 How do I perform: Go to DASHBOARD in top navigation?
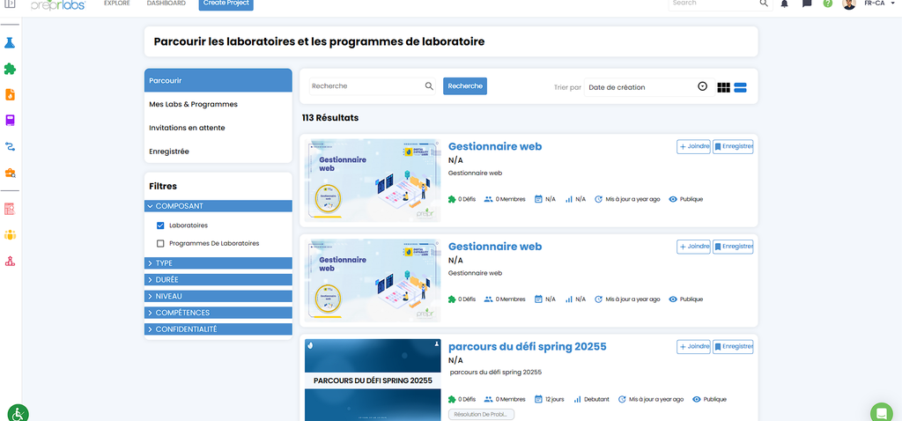[x=166, y=3]
